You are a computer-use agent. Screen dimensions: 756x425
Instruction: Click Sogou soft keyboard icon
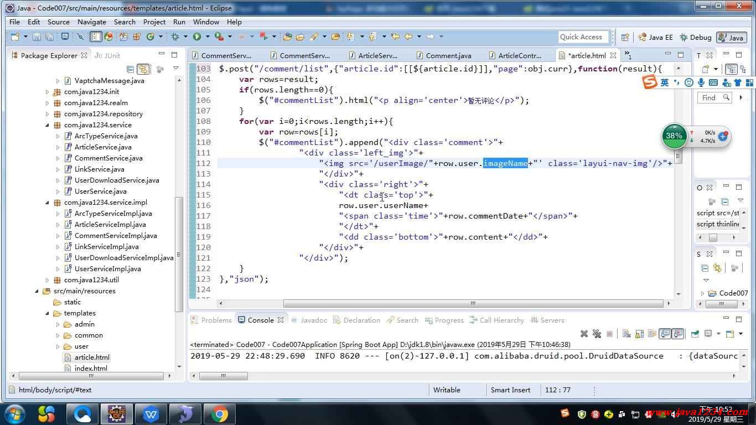pos(713,82)
